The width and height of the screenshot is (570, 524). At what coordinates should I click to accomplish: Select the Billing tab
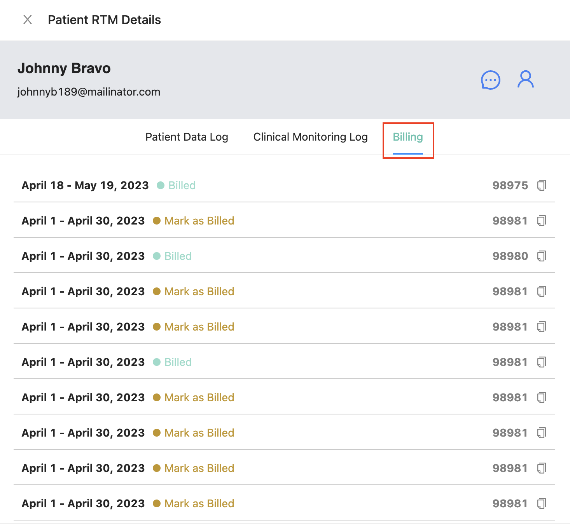click(x=408, y=137)
